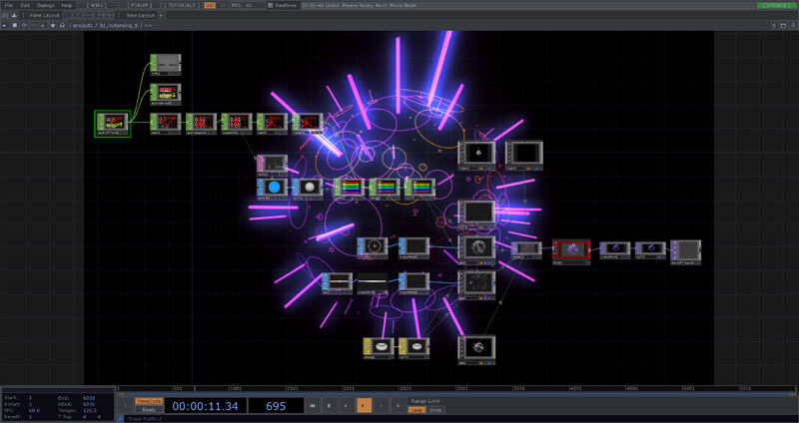The width and height of the screenshot is (799, 423).
Task: Pause the timeline playback
Action: [x=330, y=406]
